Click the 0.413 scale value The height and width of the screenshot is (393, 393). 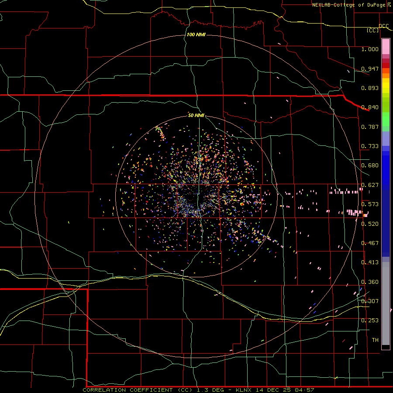(370, 262)
